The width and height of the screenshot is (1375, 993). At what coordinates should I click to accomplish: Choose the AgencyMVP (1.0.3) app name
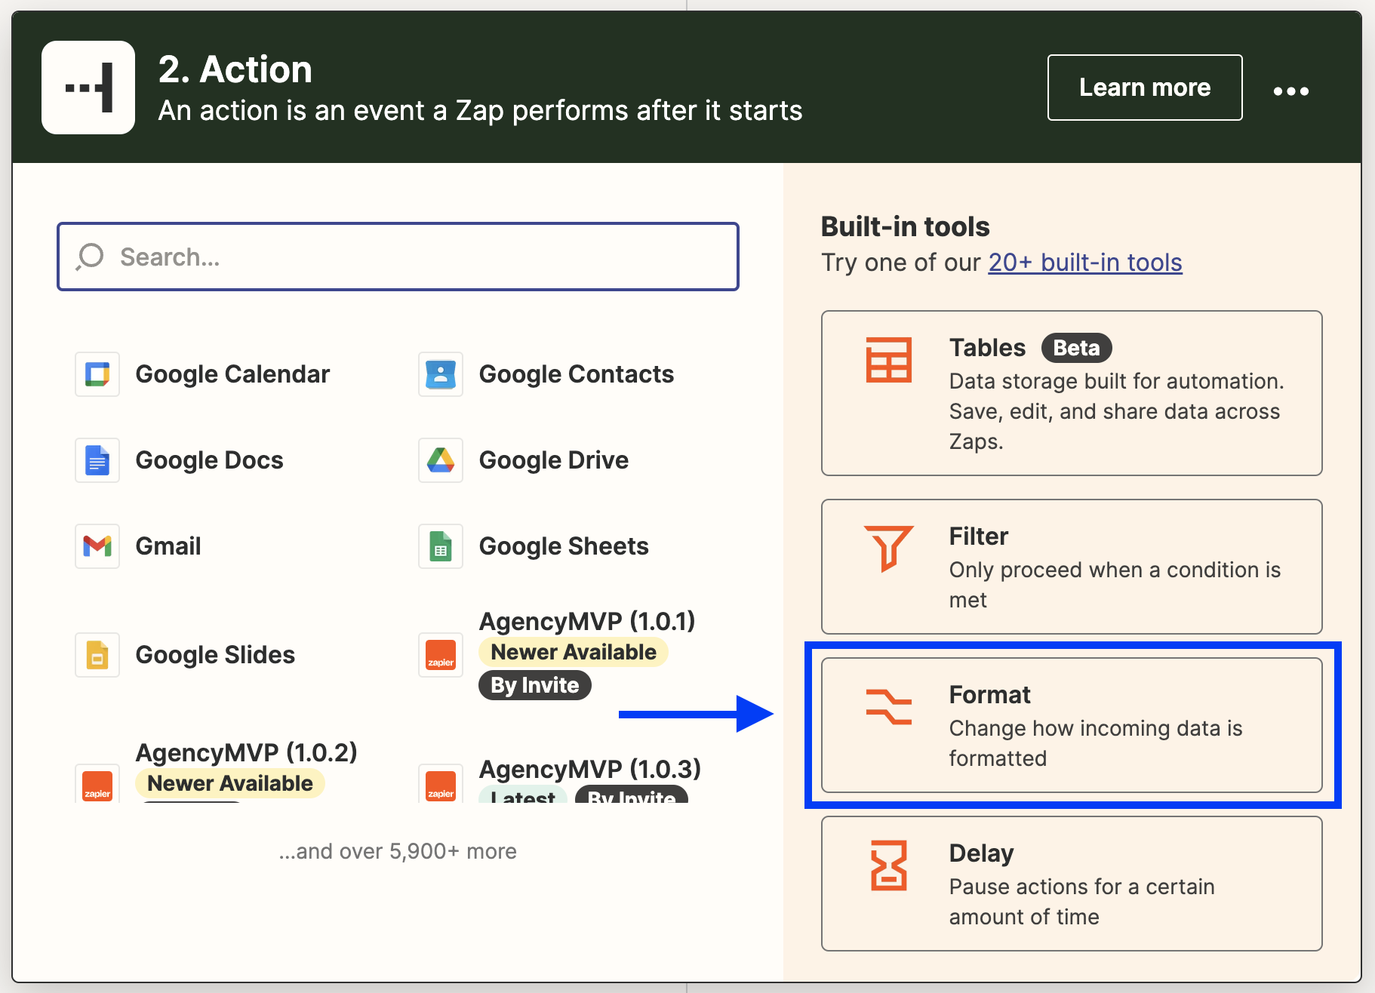tap(590, 770)
